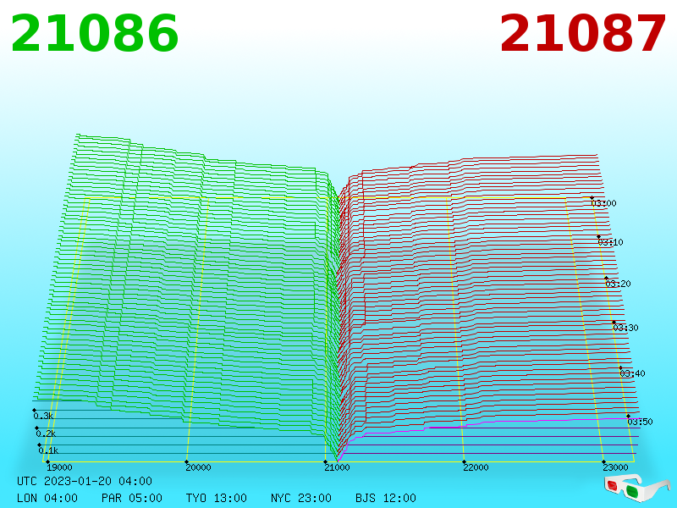Viewport: 677px width, 508px height.
Task: Click the 03:20 time marker
Action: [618, 284]
